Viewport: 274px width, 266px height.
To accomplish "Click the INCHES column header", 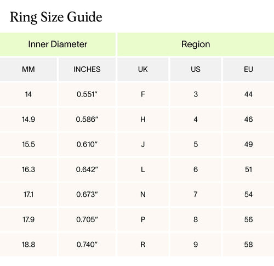I will [87, 69].
